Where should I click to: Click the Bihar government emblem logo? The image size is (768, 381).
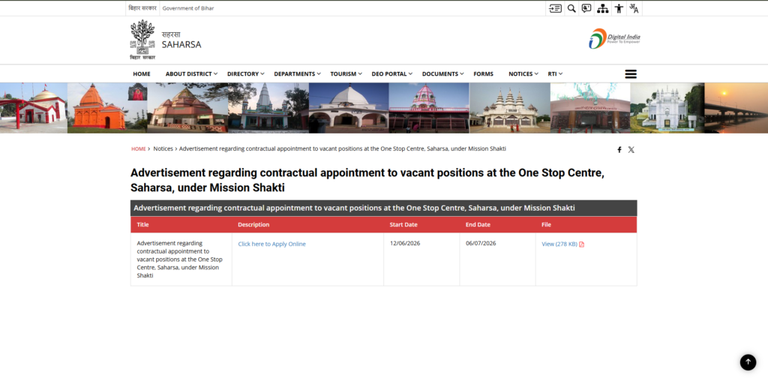pos(142,40)
